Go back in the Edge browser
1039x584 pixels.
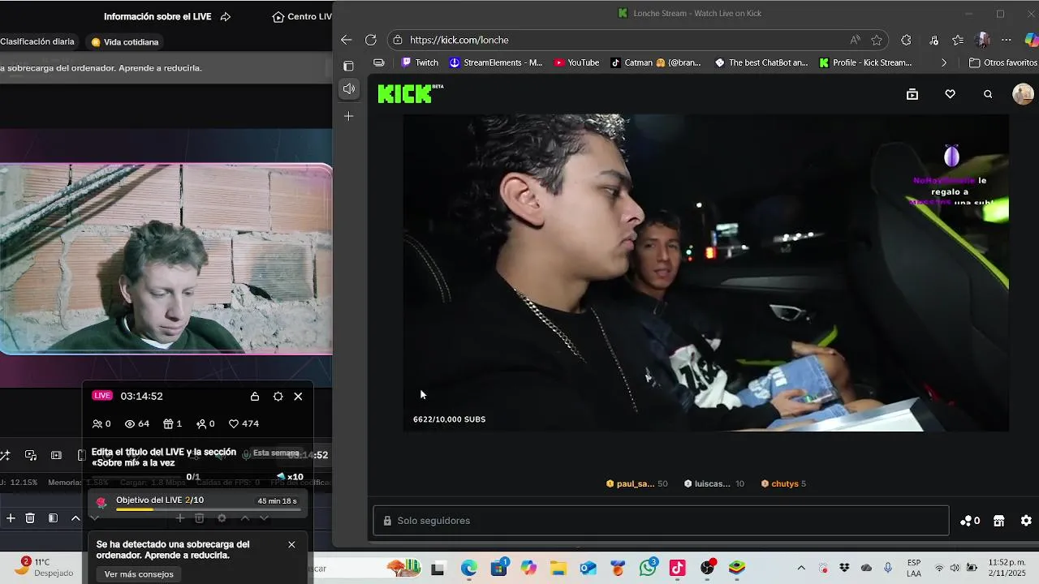click(347, 40)
